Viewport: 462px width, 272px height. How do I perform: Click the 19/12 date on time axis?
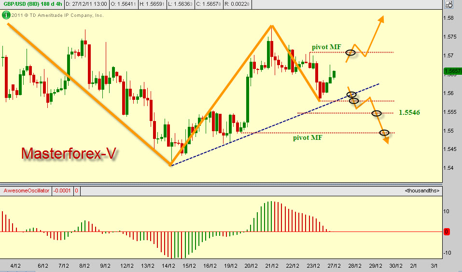coord(230,266)
